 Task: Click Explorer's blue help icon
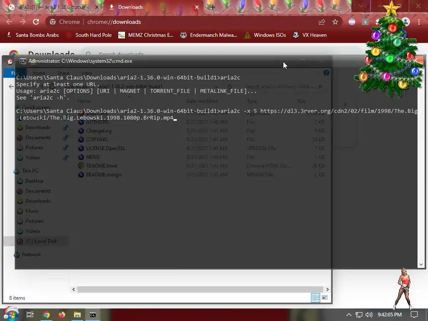pos(326,73)
